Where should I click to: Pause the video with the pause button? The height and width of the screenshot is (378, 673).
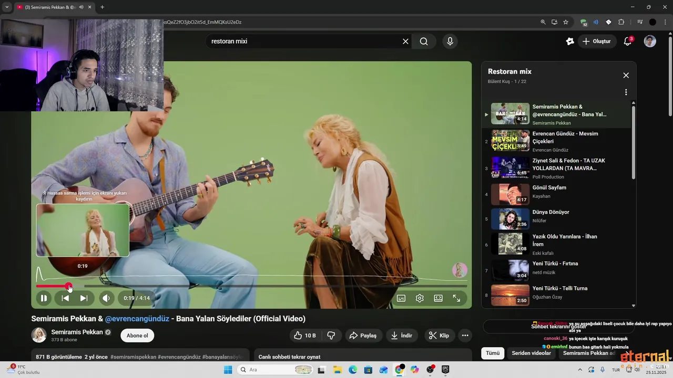coord(44,298)
